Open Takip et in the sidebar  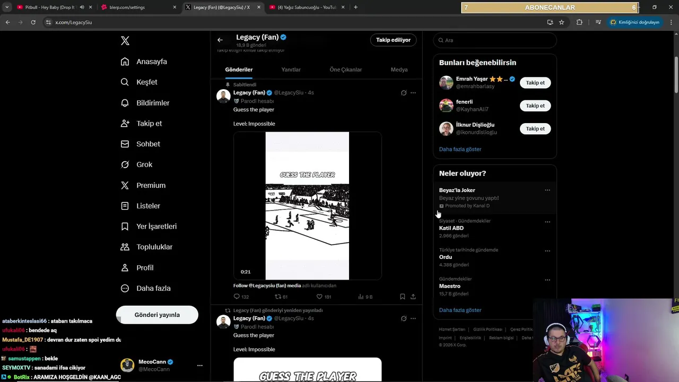142,123
